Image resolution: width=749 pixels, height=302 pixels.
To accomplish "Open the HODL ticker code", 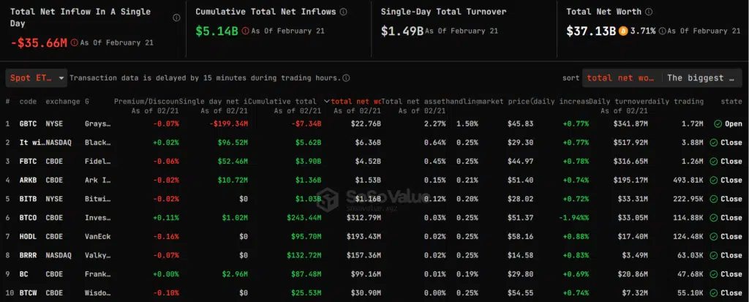I will point(29,236).
